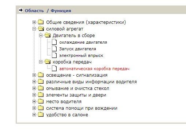The width and height of the screenshot is (186, 138).
Task: Click the различные виды информации водителя folder icon
Action: [x=41, y=81]
